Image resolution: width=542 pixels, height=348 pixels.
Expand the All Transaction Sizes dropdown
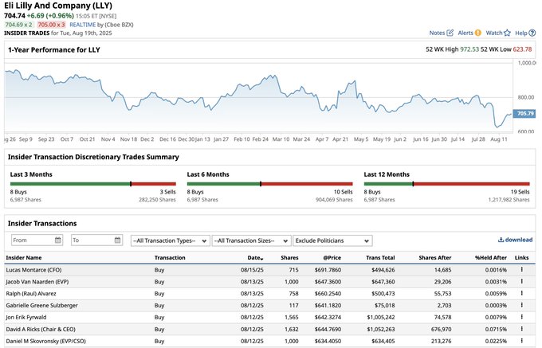[251, 240]
